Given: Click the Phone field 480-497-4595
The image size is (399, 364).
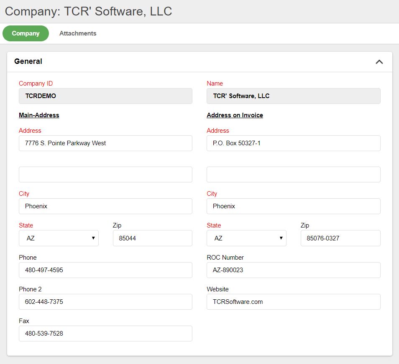Looking at the screenshot, I should 105,270.
